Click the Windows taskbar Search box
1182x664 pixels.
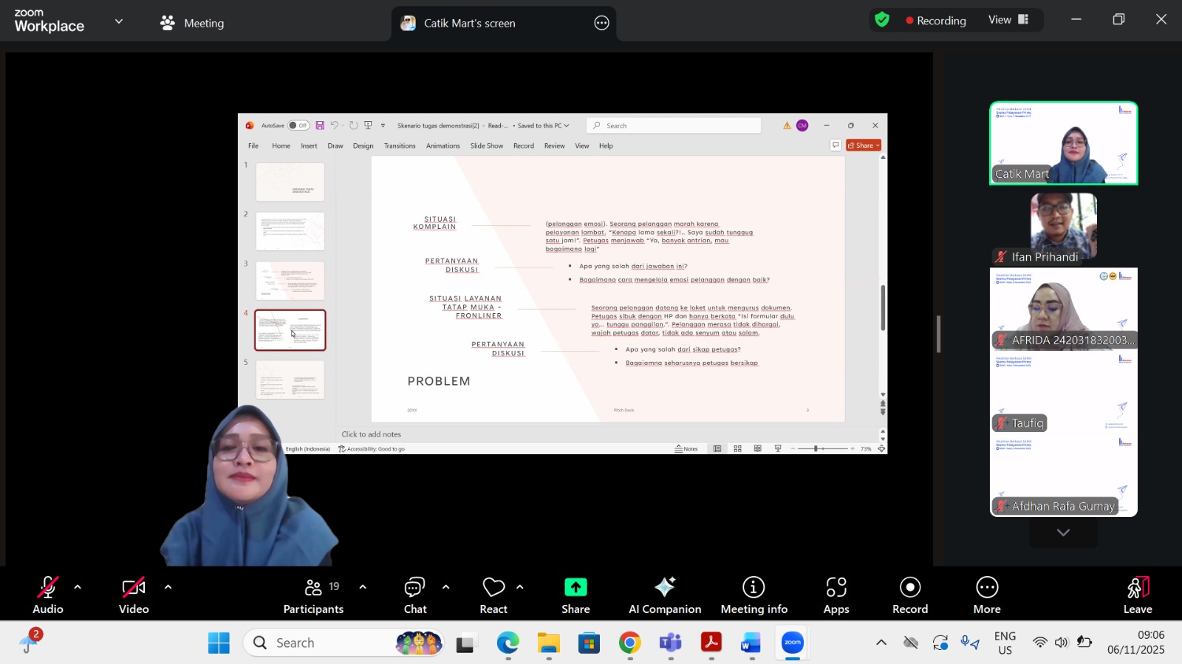click(x=325, y=643)
